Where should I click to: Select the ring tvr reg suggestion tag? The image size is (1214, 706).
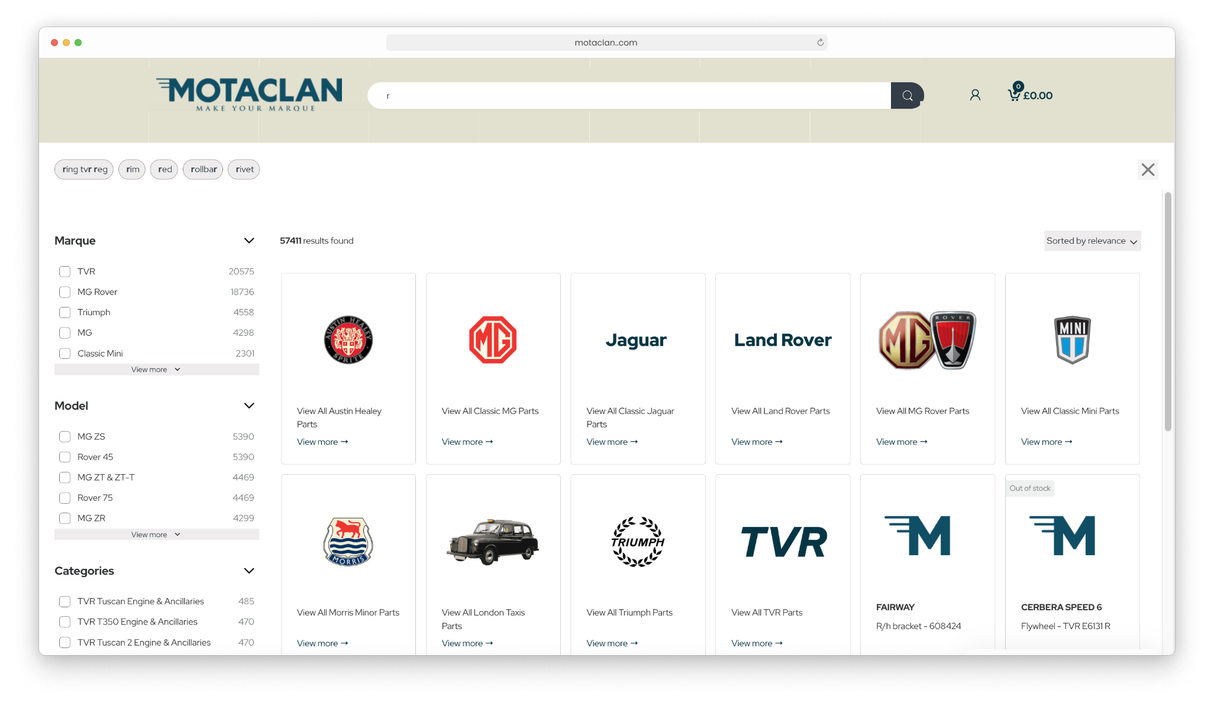click(84, 168)
